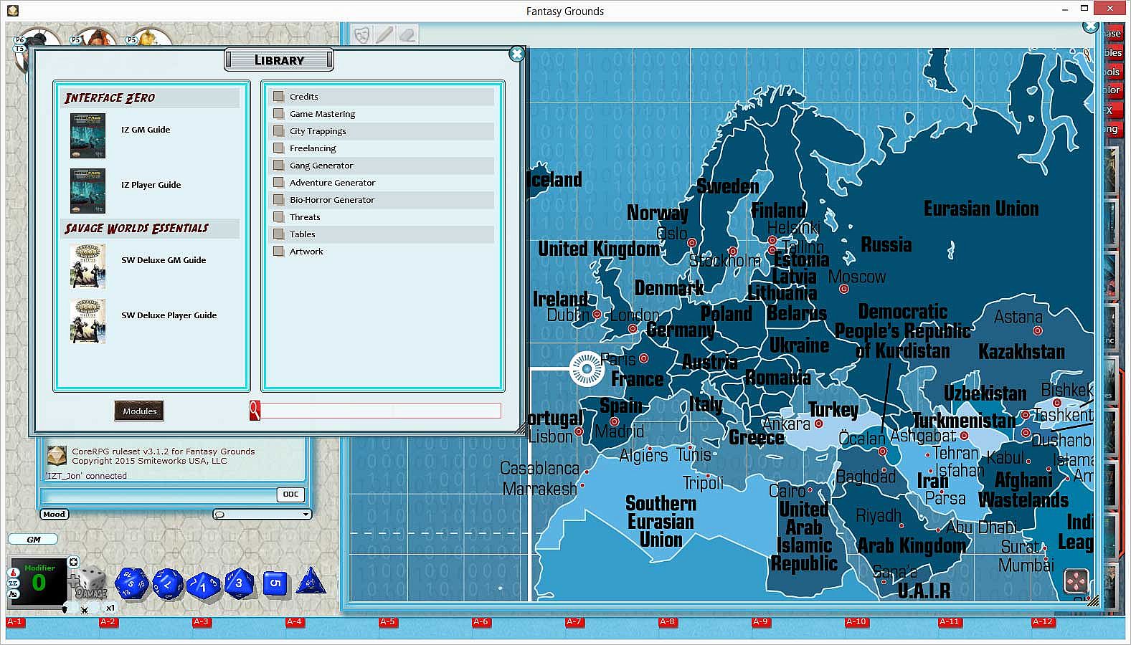1131x645 pixels.
Task: Click the Tables entry icon
Action: (x=279, y=234)
